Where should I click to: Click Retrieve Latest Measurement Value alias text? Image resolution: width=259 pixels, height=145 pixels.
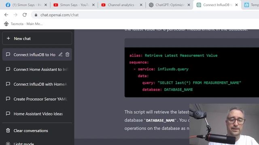coord(181,56)
